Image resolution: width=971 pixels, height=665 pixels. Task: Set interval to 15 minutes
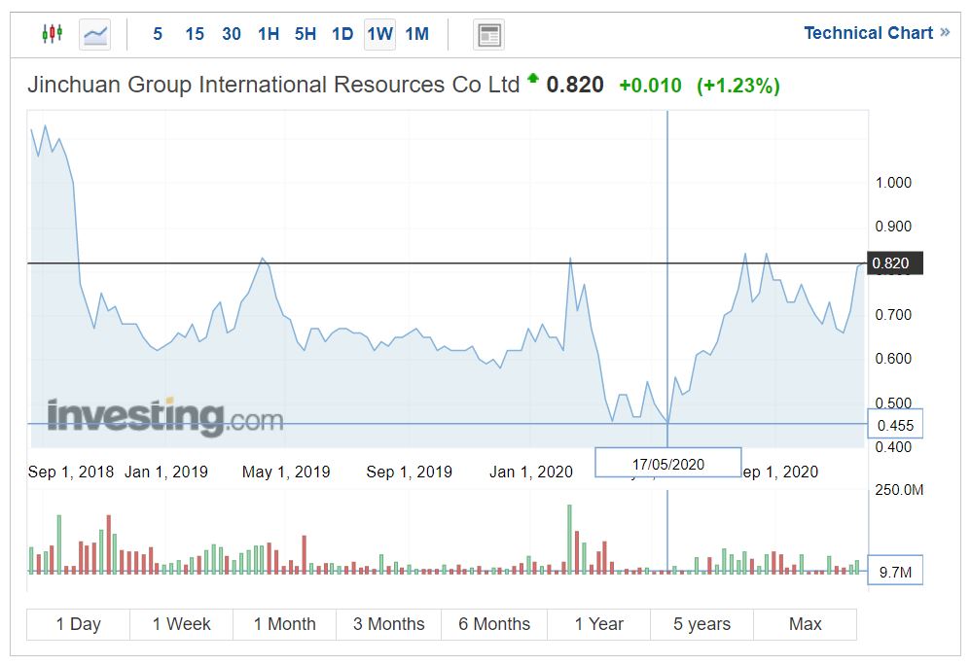(x=195, y=34)
